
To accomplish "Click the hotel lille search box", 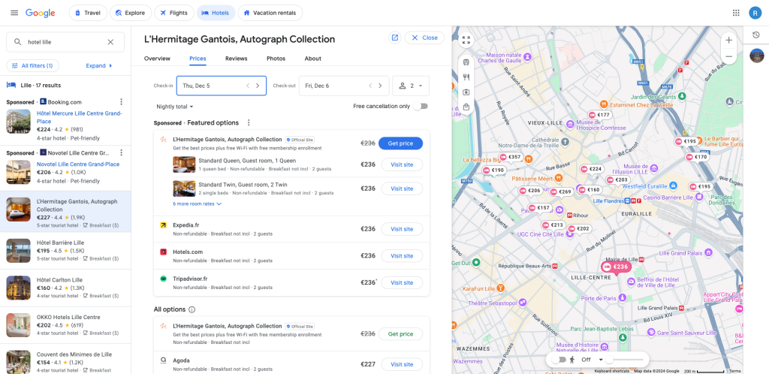I will pyautogui.click(x=65, y=42).
